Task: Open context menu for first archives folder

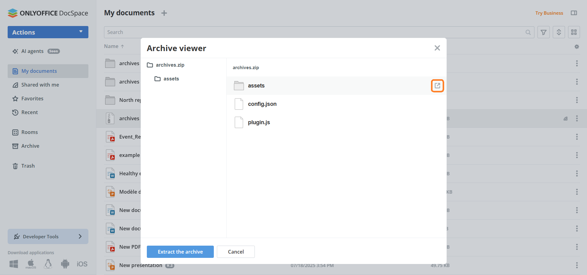Action: point(577,63)
